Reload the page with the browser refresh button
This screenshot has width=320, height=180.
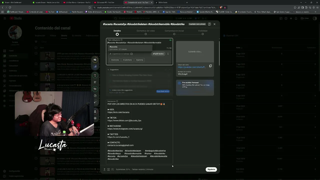(x=10, y=7)
